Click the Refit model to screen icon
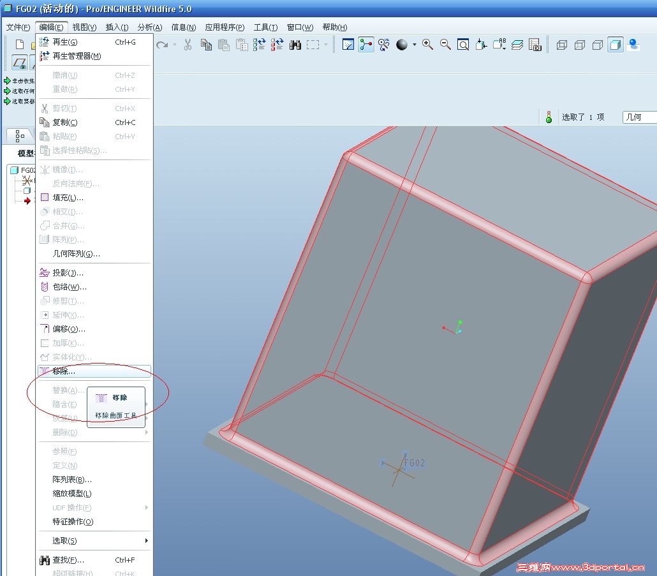 [x=463, y=45]
